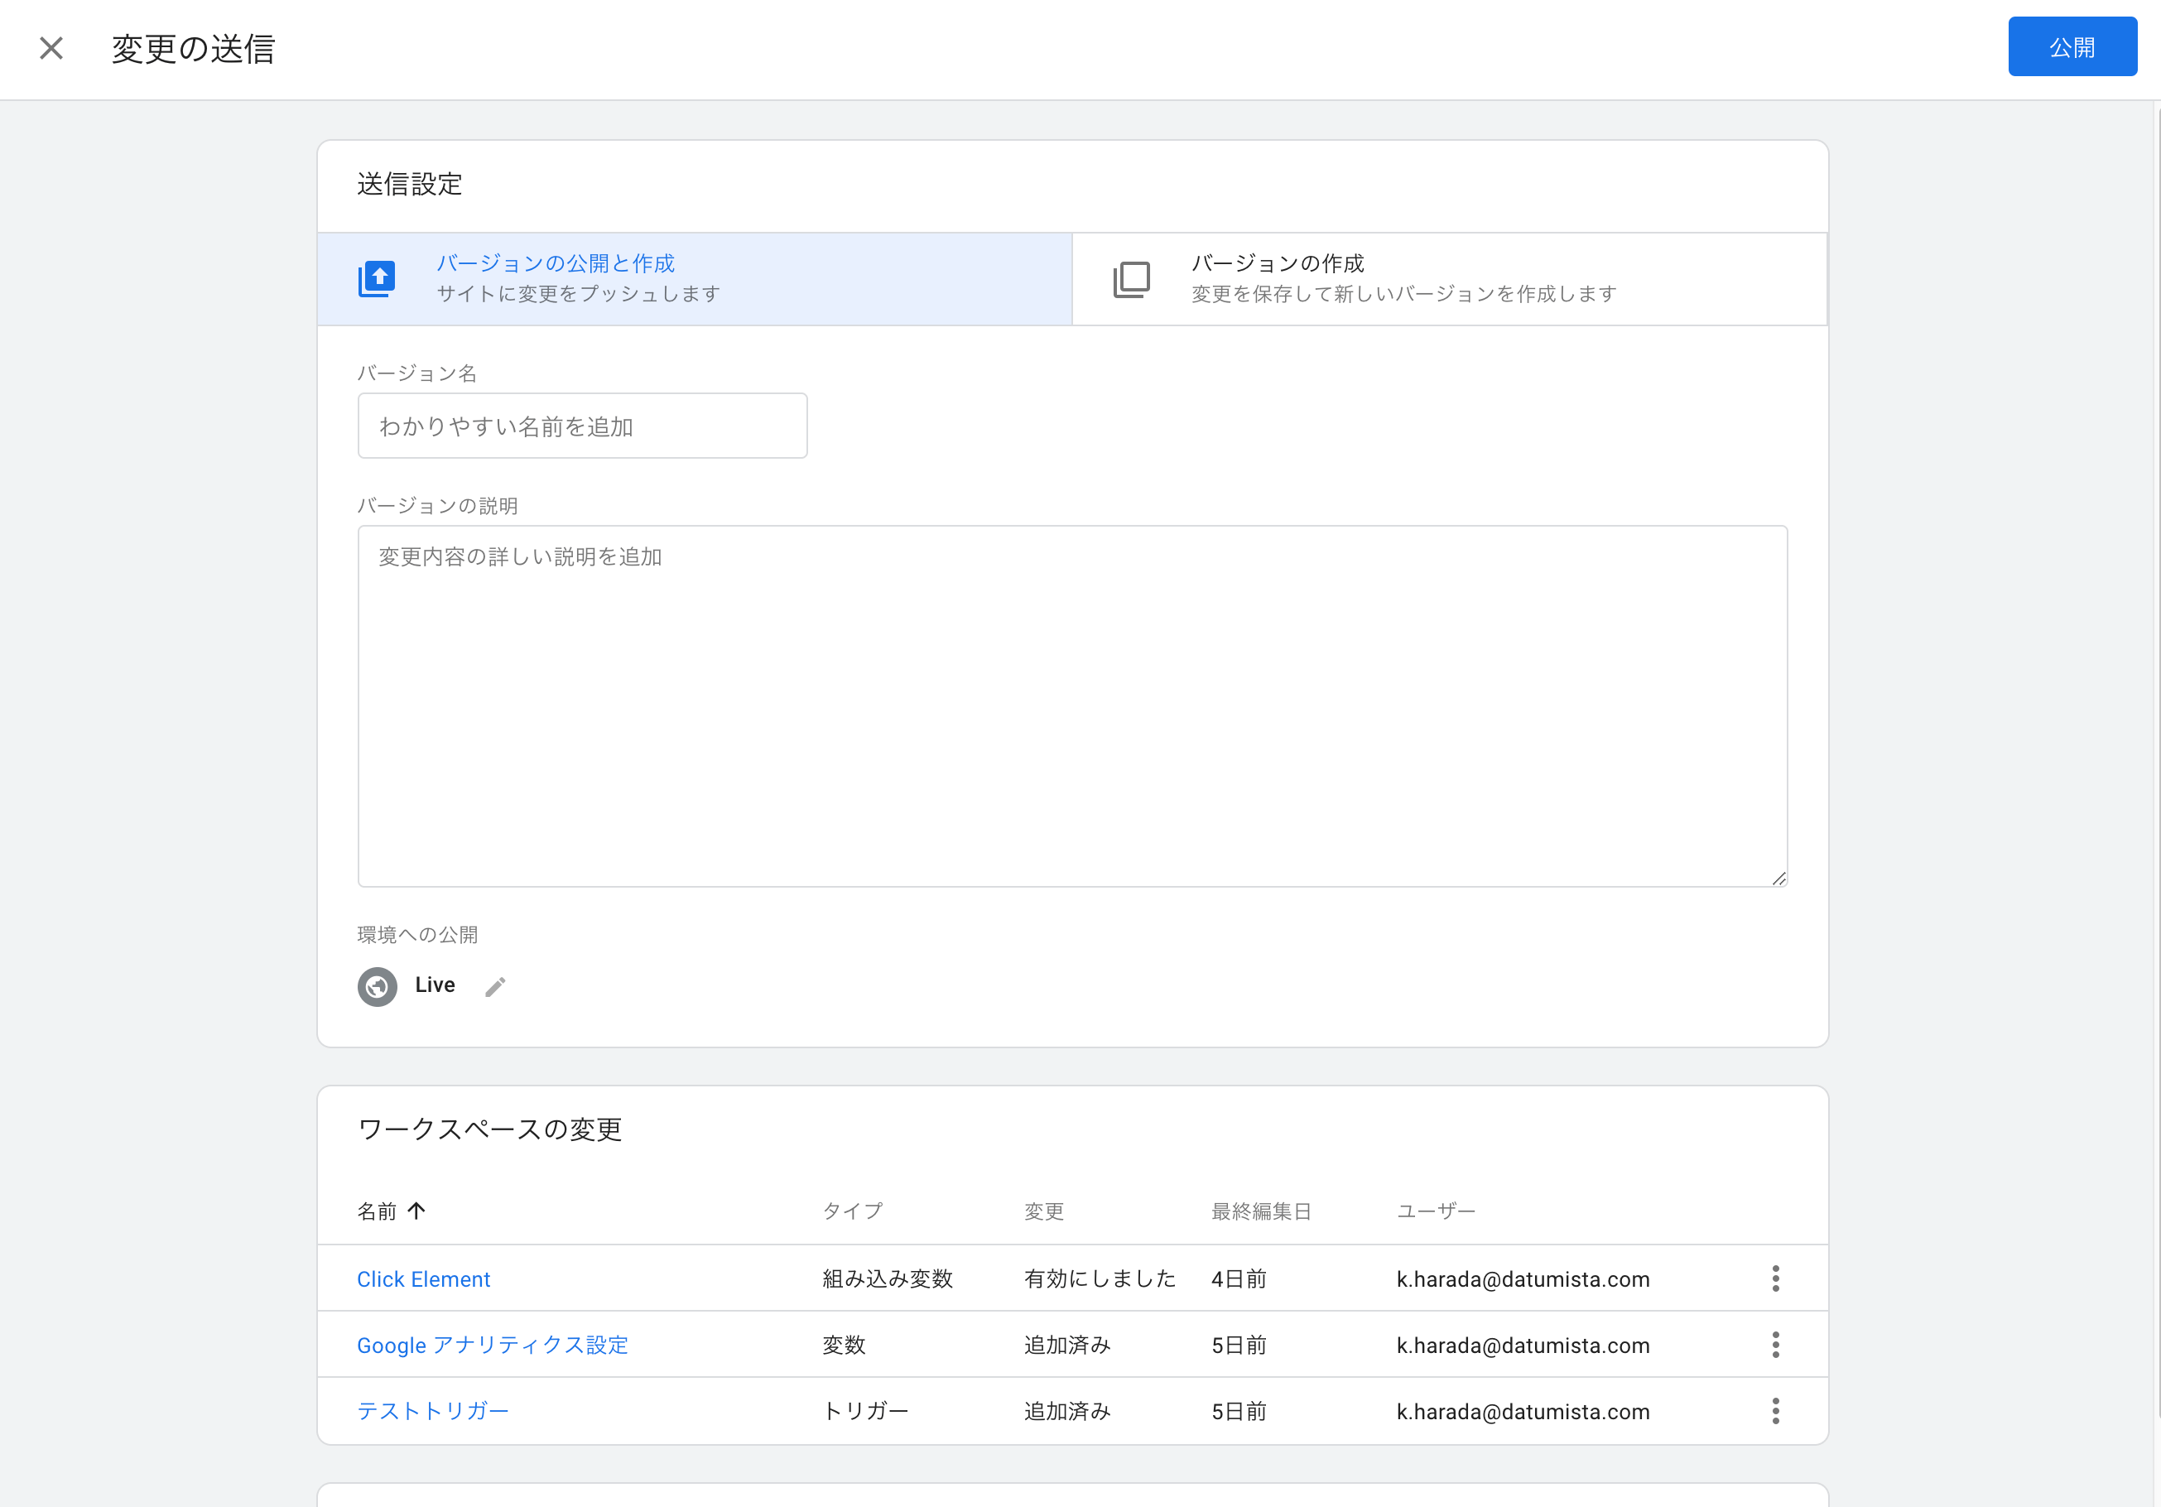
Task: Open the テストトリガー link
Action: (433, 1411)
